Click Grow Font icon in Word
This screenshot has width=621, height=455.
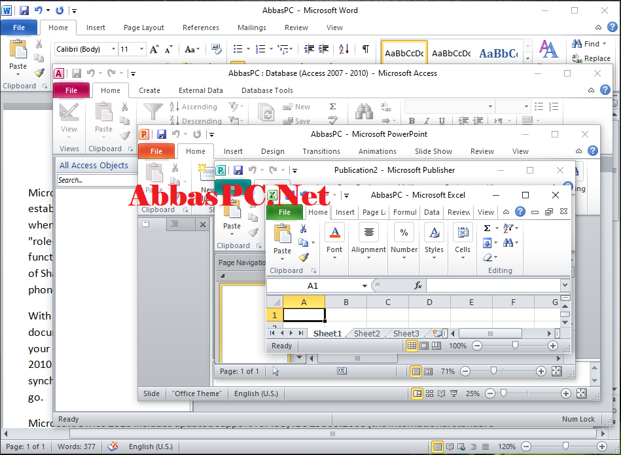[x=154, y=49]
